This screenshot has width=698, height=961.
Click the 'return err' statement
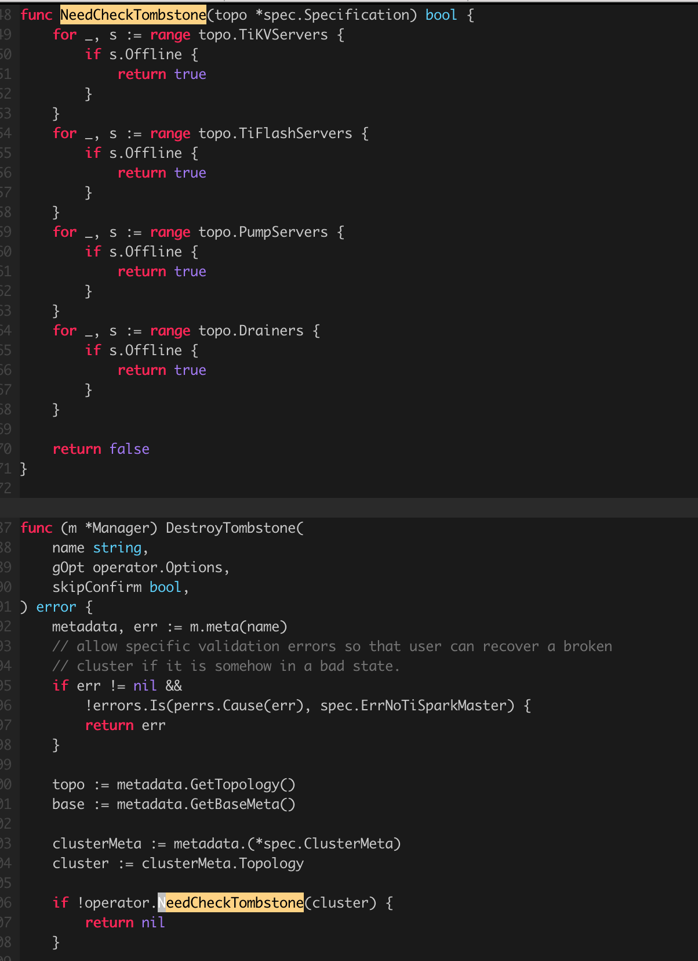point(125,725)
